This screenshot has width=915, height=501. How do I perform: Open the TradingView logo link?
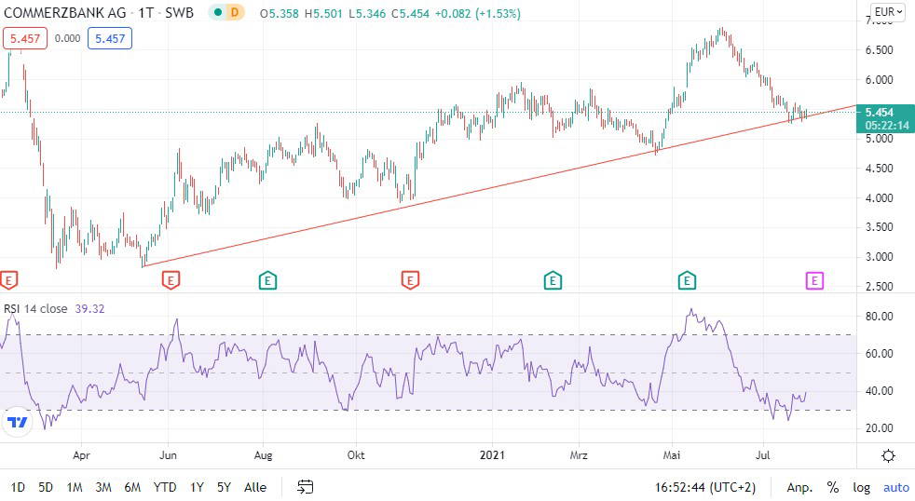click(x=17, y=422)
